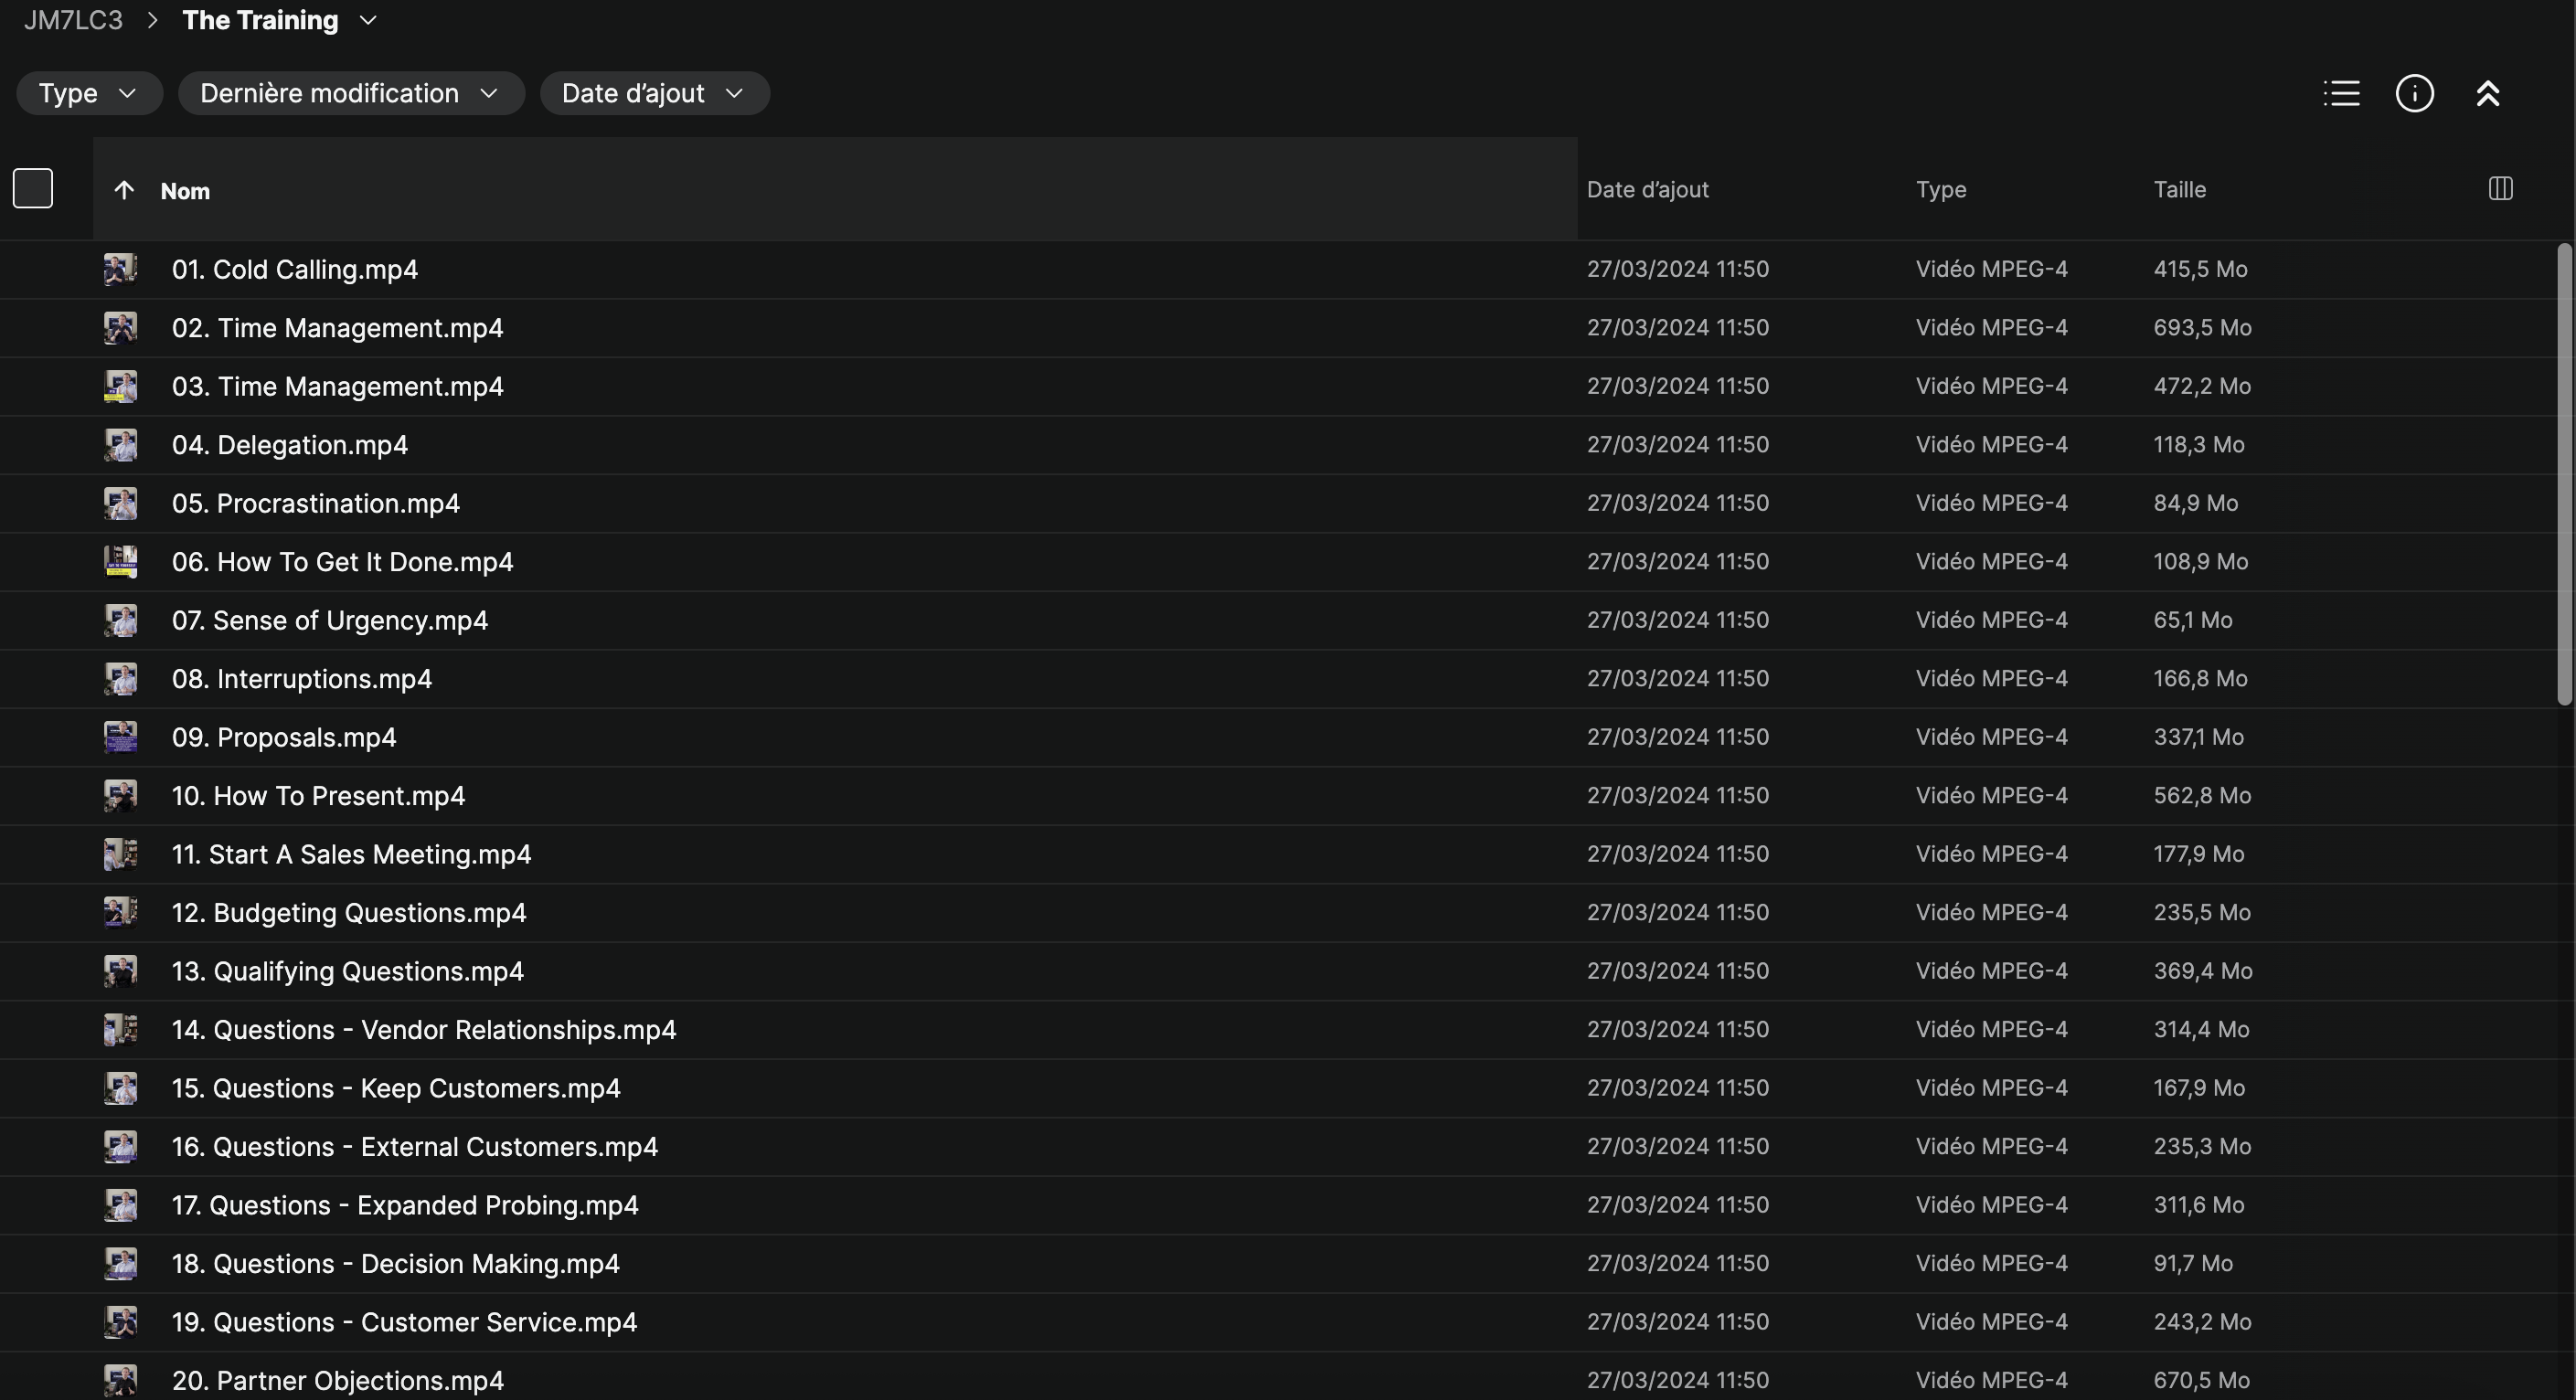2576x1400 pixels.
Task: Click the double chevron collapse icon
Action: tap(2487, 93)
